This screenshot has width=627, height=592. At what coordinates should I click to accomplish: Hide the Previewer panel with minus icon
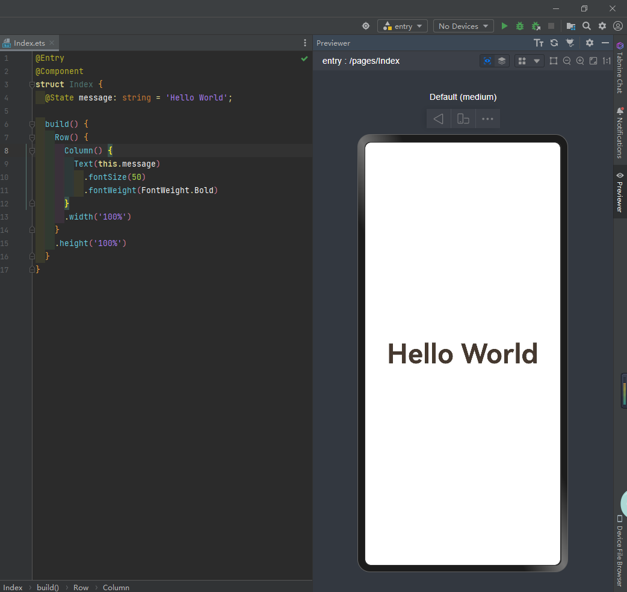[605, 43]
